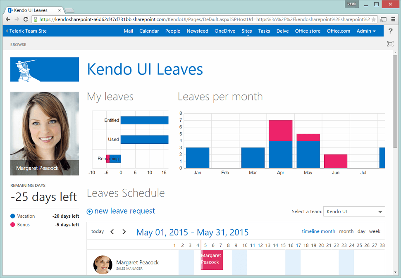
Task: Click the browser forward arrow
Action: click(x=17, y=19)
